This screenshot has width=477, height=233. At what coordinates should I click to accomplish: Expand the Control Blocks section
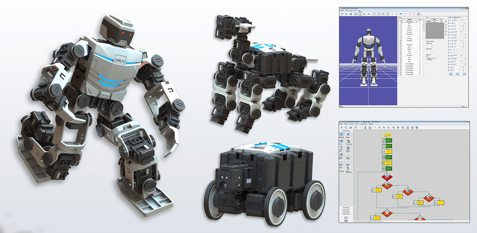346,212
